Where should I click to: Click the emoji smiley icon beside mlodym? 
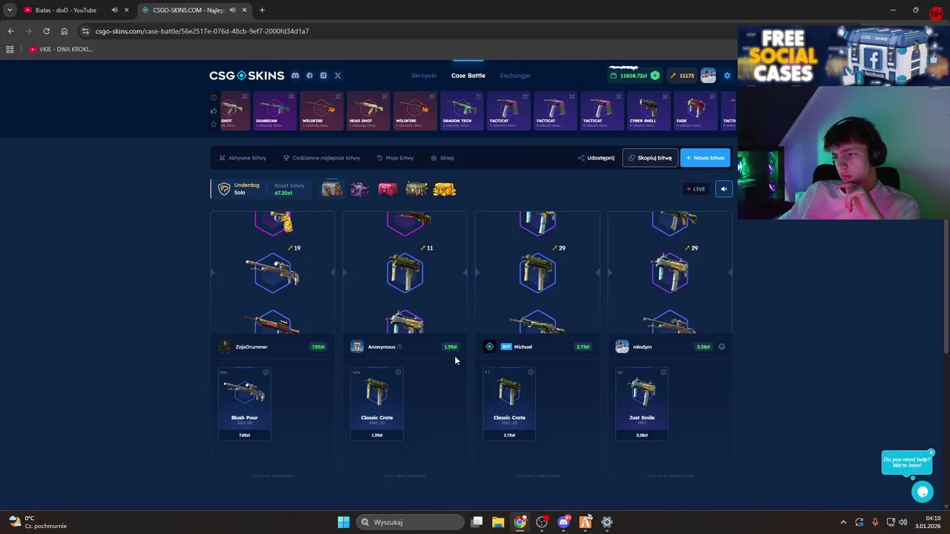click(721, 346)
